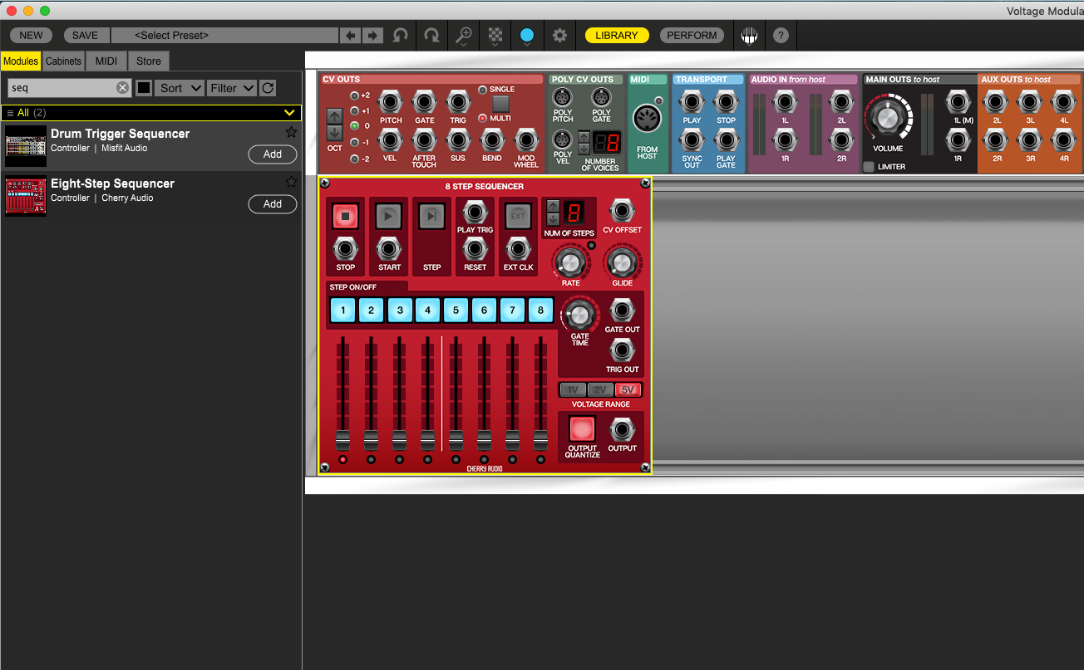This screenshot has width=1084, height=670.
Task: Open the help question mark
Action: pyautogui.click(x=781, y=36)
